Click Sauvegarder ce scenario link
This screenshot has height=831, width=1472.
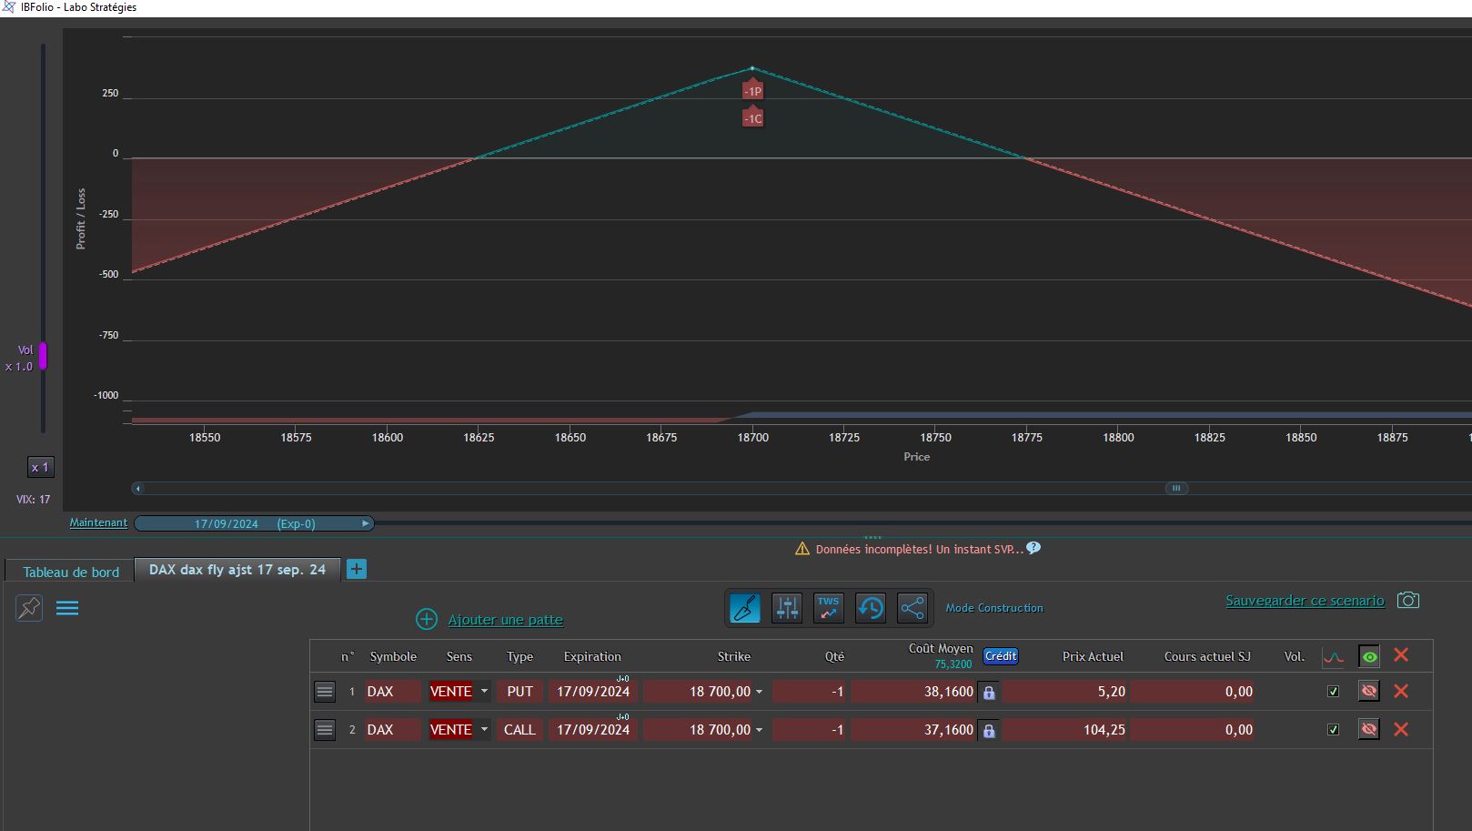click(1305, 601)
